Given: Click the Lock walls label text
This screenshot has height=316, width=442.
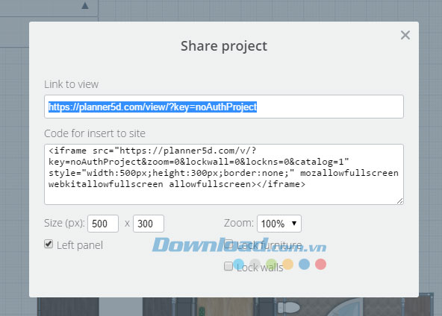Looking at the screenshot, I should point(260,268).
